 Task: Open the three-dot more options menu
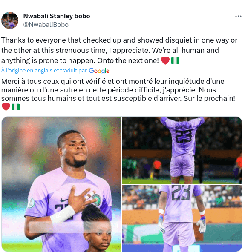(238, 16)
